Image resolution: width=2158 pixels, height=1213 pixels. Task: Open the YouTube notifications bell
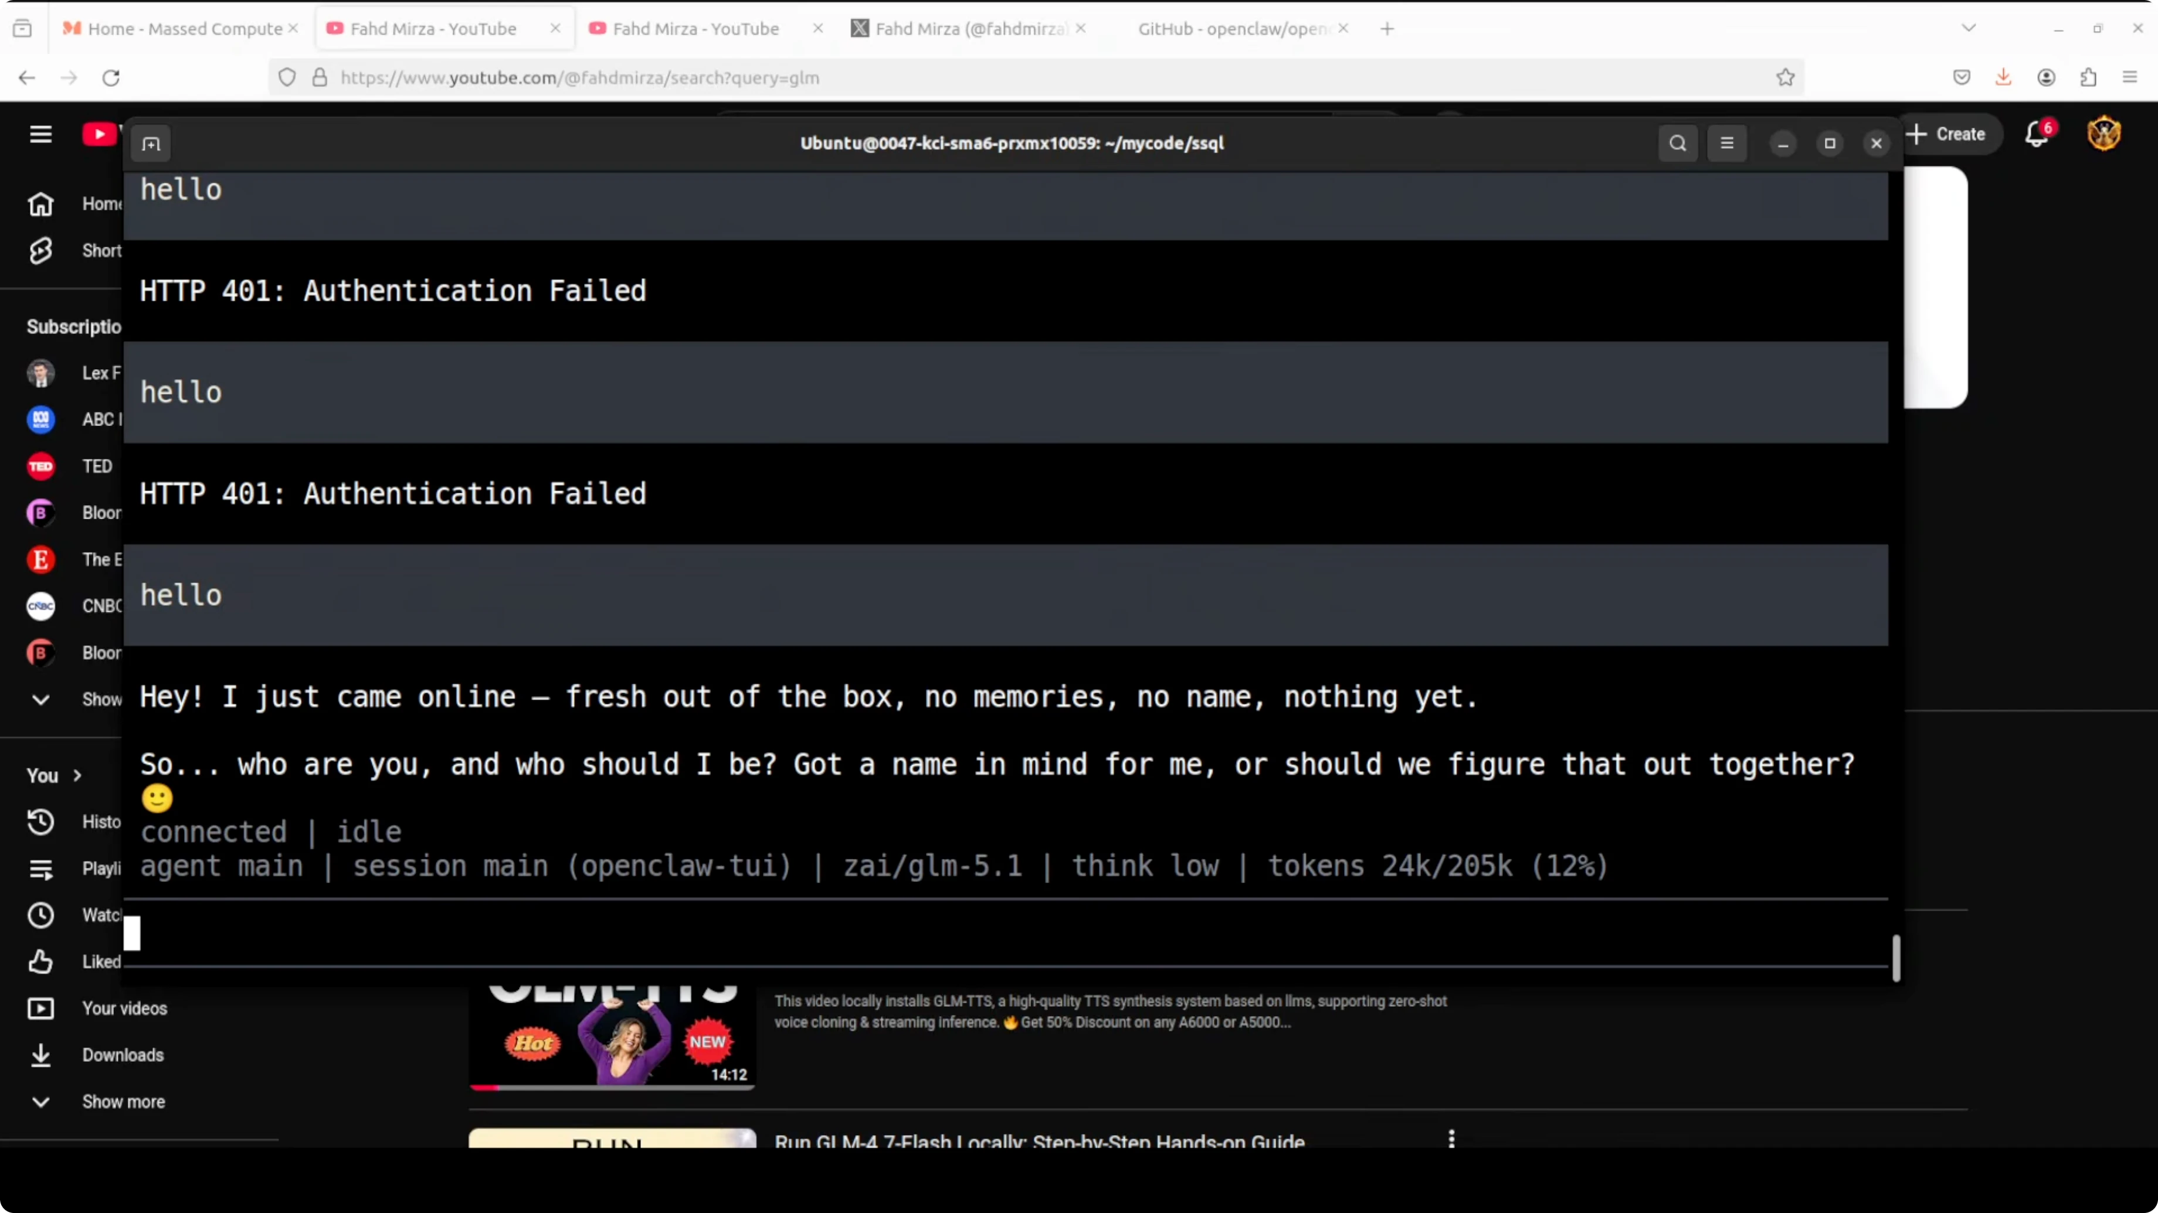click(x=2037, y=134)
